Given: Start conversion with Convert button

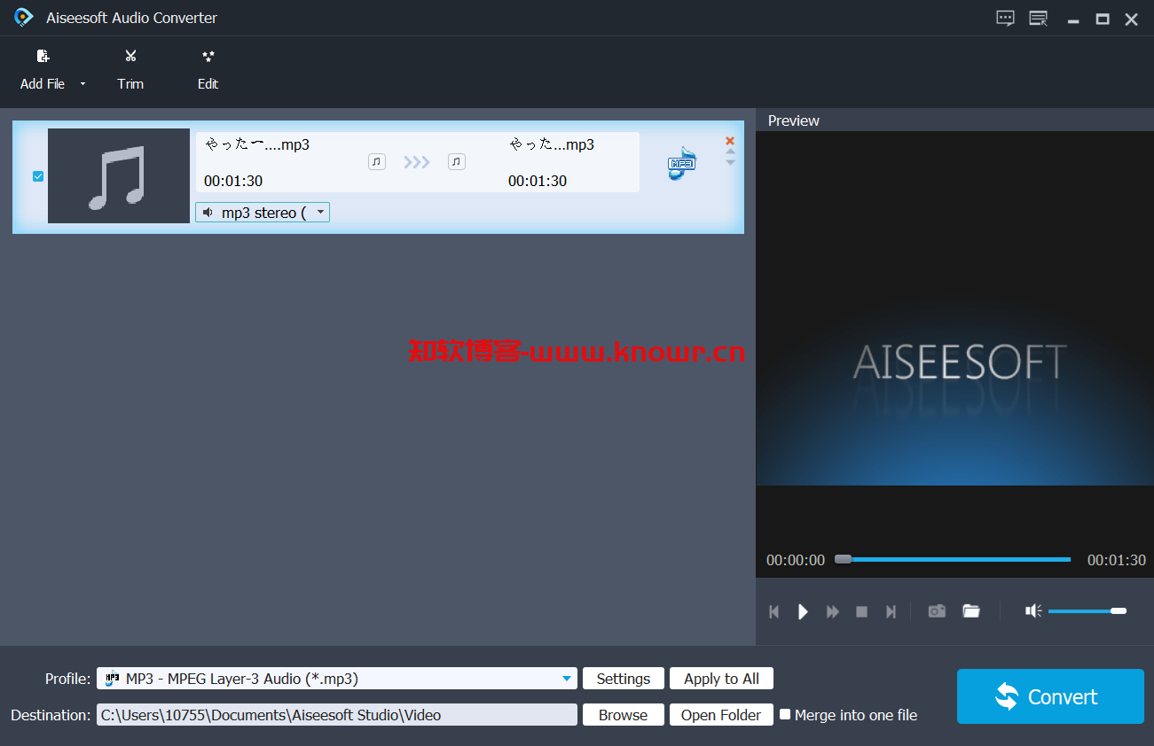Looking at the screenshot, I should (x=1050, y=696).
